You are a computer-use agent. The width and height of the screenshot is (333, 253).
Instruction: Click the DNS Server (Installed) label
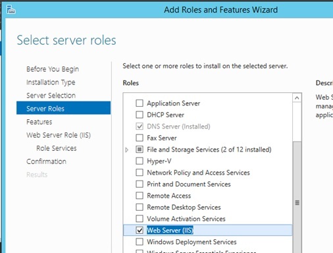178,126
